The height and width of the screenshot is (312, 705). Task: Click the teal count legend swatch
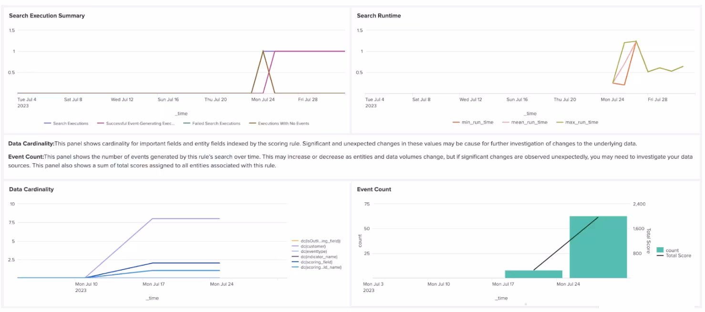(x=660, y=250)
